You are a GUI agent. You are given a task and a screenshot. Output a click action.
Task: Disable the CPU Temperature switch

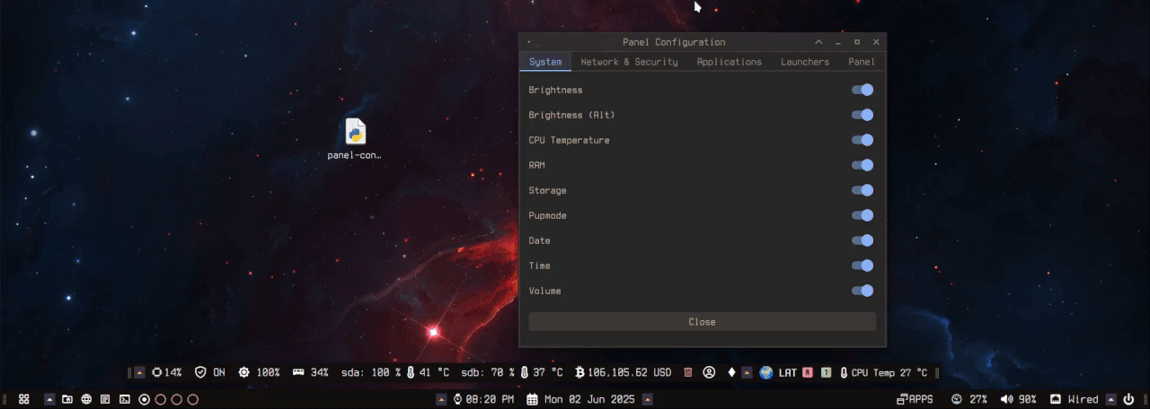(862, 140)
